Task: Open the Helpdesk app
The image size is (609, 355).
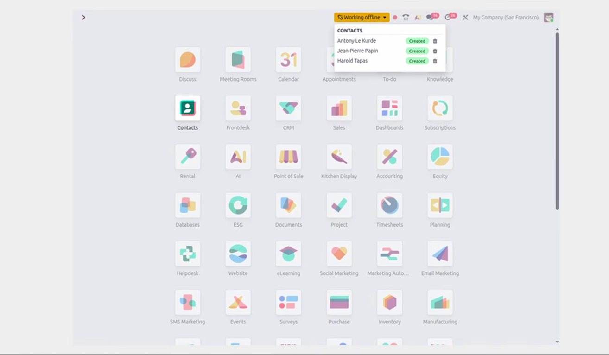Action: (188, 254)
